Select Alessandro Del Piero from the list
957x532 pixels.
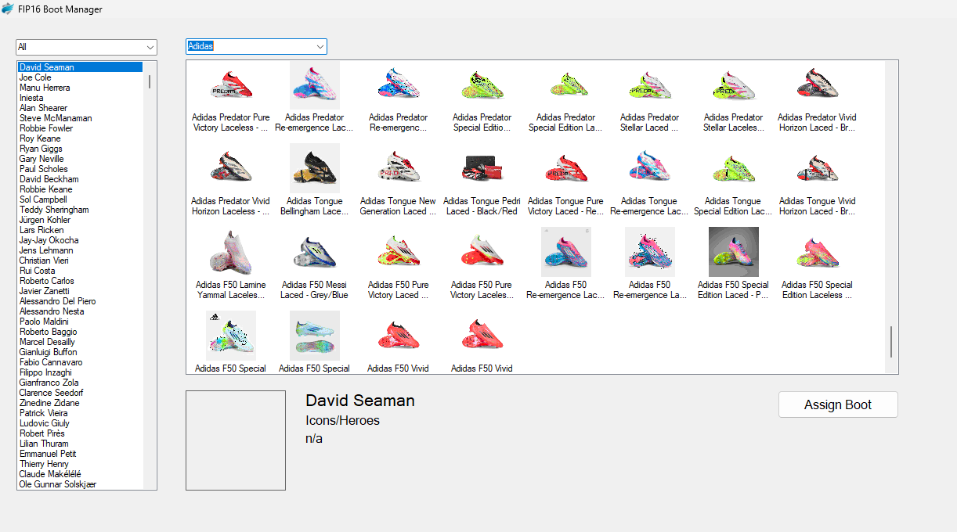(80, 301)
